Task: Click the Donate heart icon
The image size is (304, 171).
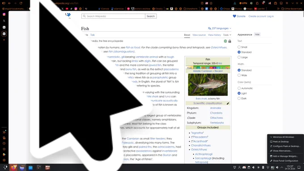Action: (234, 16)
